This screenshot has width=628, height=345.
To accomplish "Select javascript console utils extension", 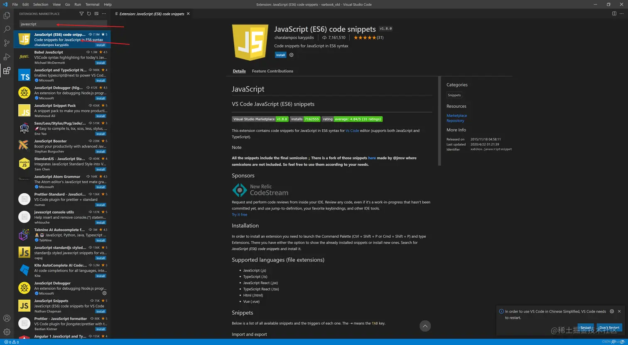I will pyautogui.click(x=62, y=217).
